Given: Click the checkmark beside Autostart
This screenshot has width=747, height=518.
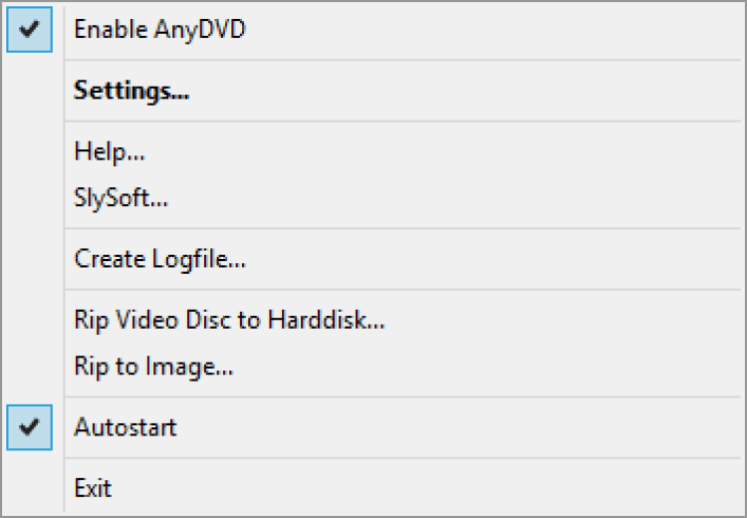Looking at the screenshot, I should tap(29, 428).
